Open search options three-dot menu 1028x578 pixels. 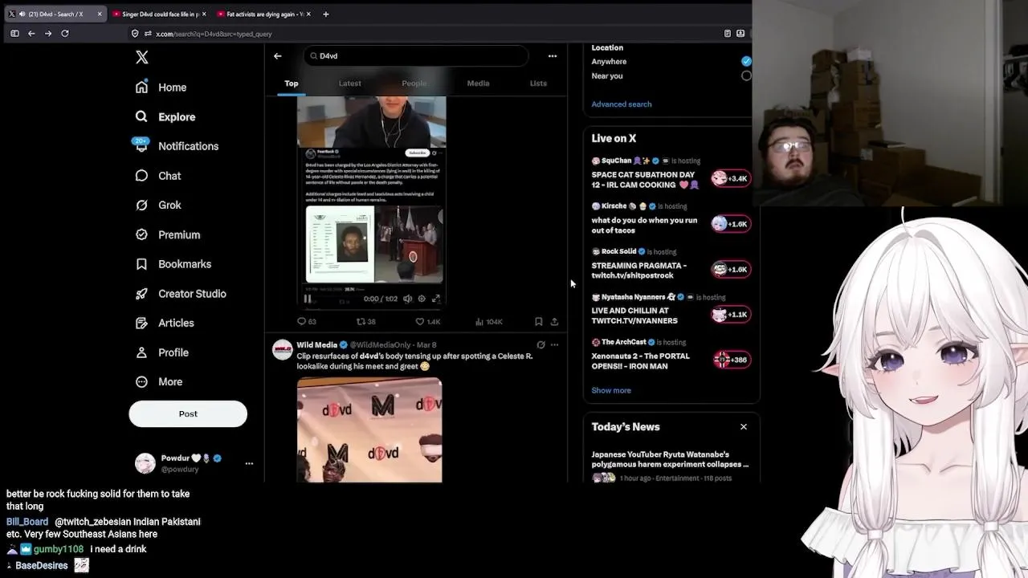[553, 56]
